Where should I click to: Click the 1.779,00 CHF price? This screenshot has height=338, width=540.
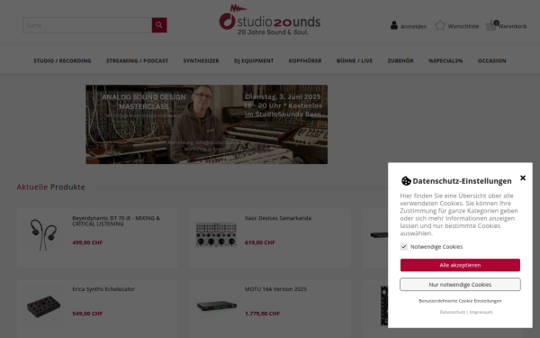tap(262, 314)
